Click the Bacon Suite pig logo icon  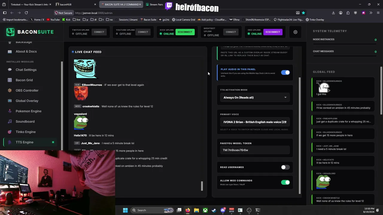coord(10,32)
